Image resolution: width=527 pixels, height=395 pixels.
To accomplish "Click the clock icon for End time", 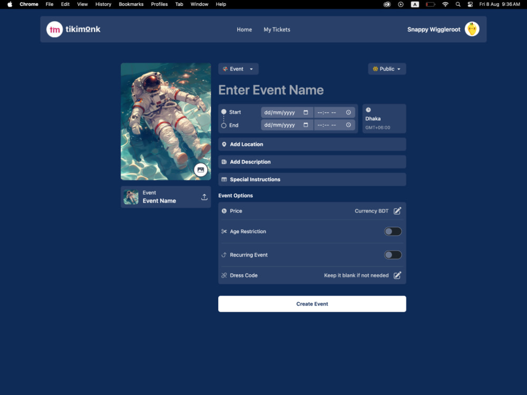I will (x=348, y=125).
